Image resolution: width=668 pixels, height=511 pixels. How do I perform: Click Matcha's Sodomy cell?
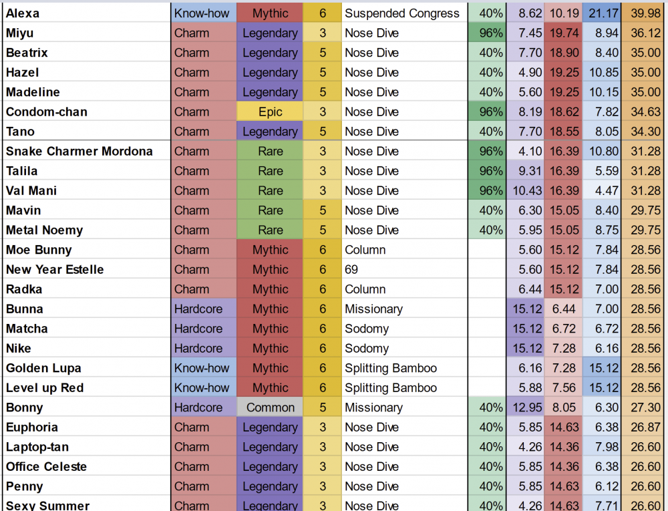click(x=404, y=329)
